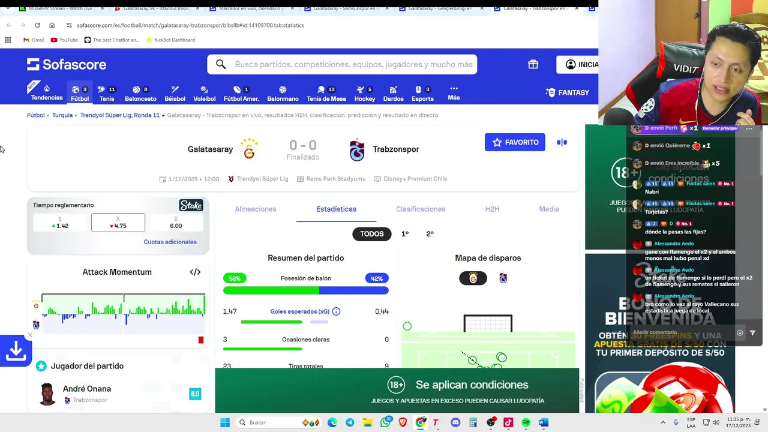Show Trabzonspor shots in shot map
The image size is (768, 432).
(x=503, y=278)
